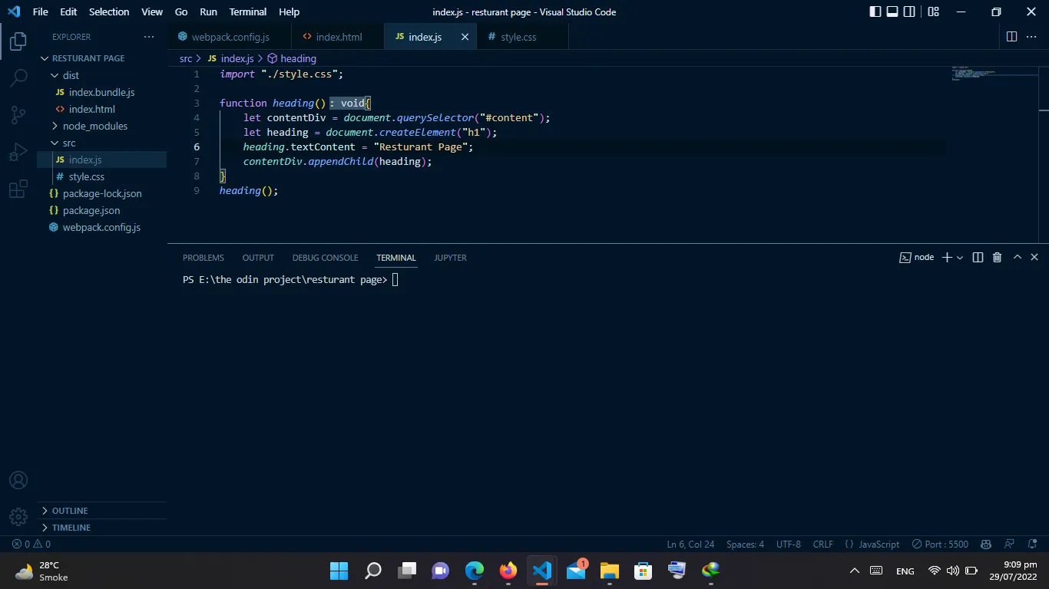The width and height of the screenshot is (1049, 589).
Task: Toggle the Panel layout button
Action: coord(892,12)
